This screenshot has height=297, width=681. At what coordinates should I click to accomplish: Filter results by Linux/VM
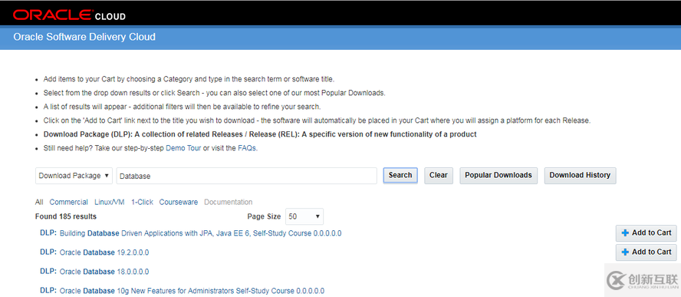pos(110,202)
